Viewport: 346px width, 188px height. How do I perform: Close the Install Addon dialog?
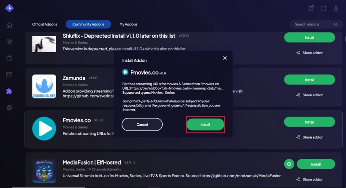coord(225,58)
